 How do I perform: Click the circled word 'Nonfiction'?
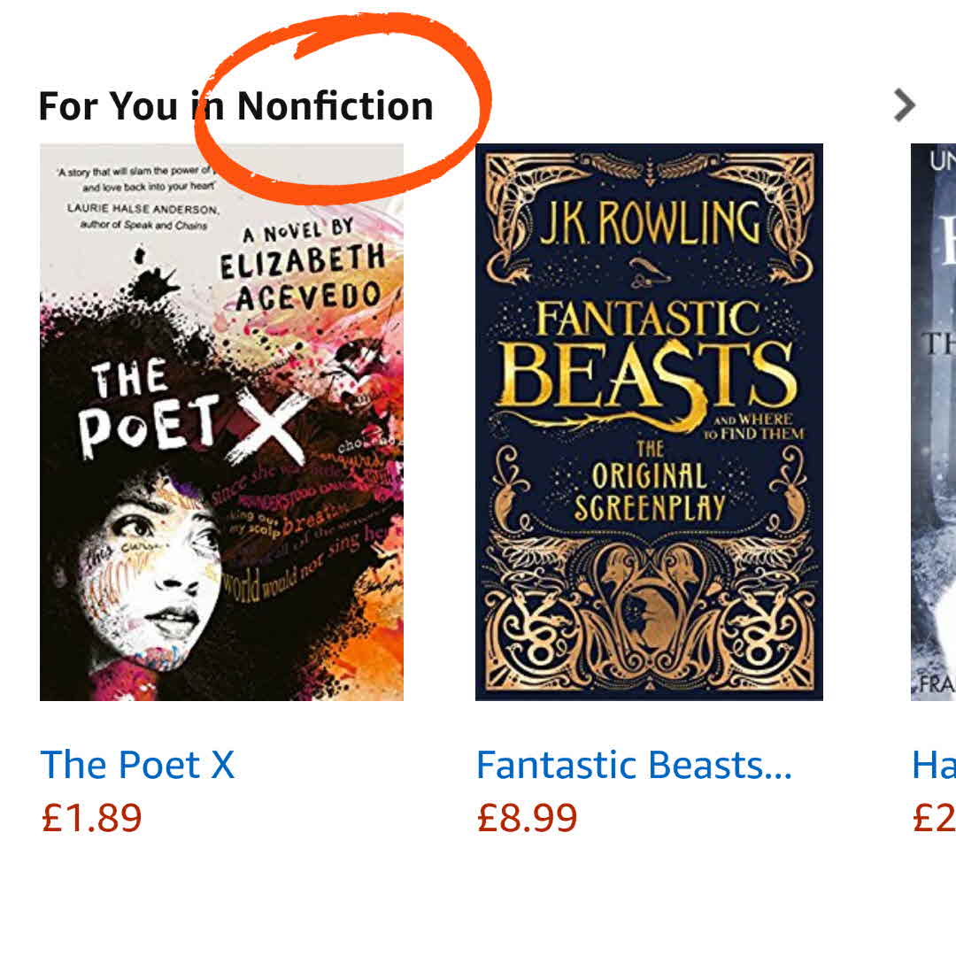[x=335, y=106]
